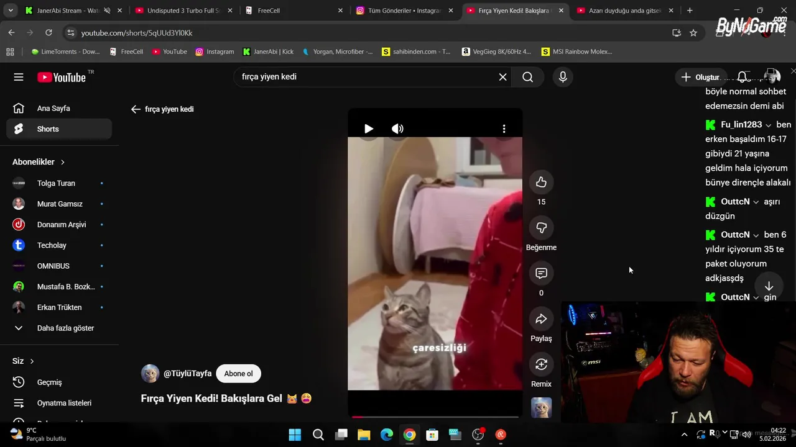Open Microsoft Edge from the taskbar

point(387,435)
